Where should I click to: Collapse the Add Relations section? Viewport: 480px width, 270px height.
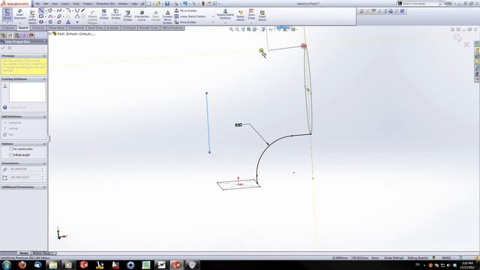[x=44, y=117]
